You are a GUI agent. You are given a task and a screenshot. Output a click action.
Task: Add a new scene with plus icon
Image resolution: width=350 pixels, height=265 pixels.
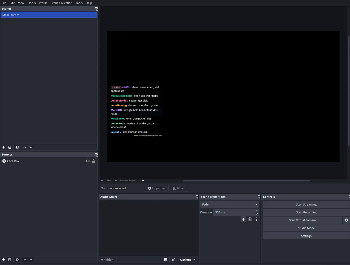click(x=4, y=147)
